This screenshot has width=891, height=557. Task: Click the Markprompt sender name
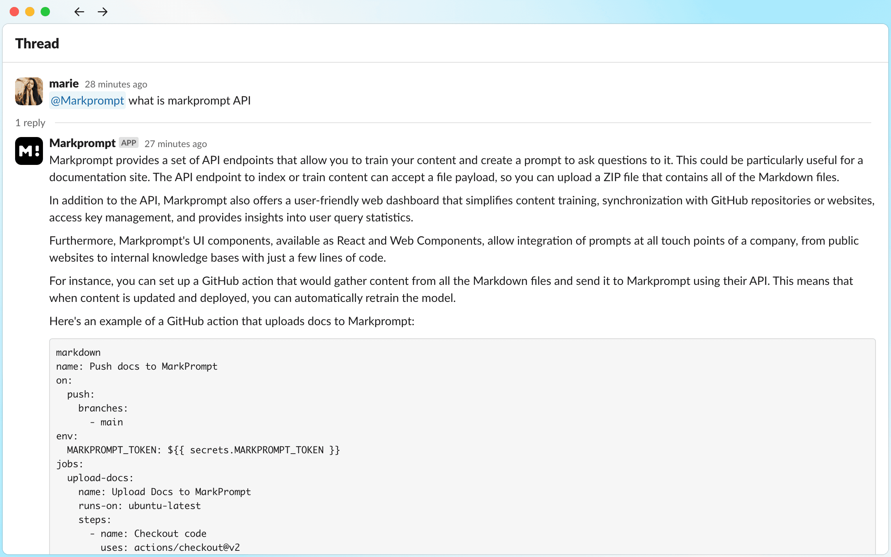[82, 143]
